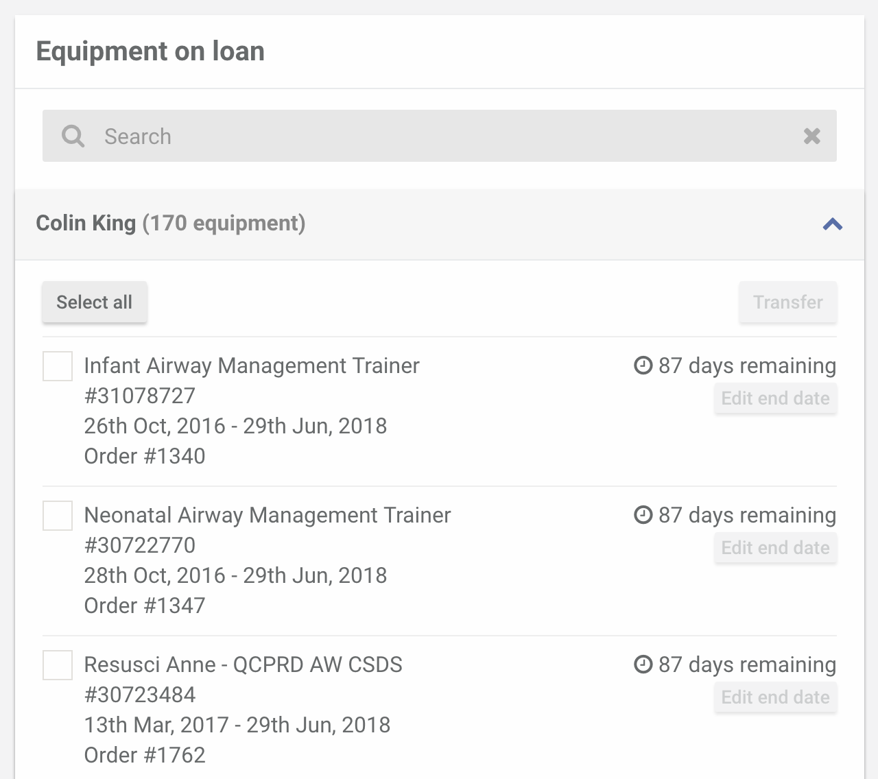Tick the Infant Airway Management Trainer checkbox

click(58, 366)
